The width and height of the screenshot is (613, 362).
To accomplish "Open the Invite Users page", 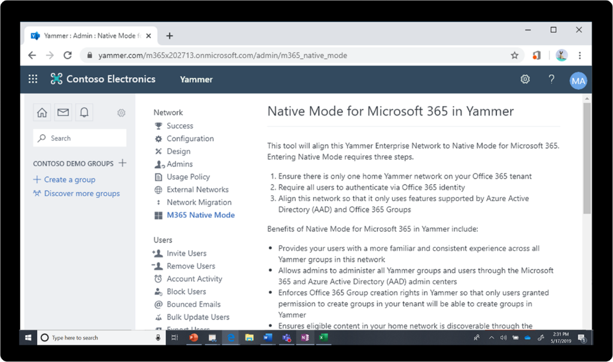I will [x=185, y=253].
